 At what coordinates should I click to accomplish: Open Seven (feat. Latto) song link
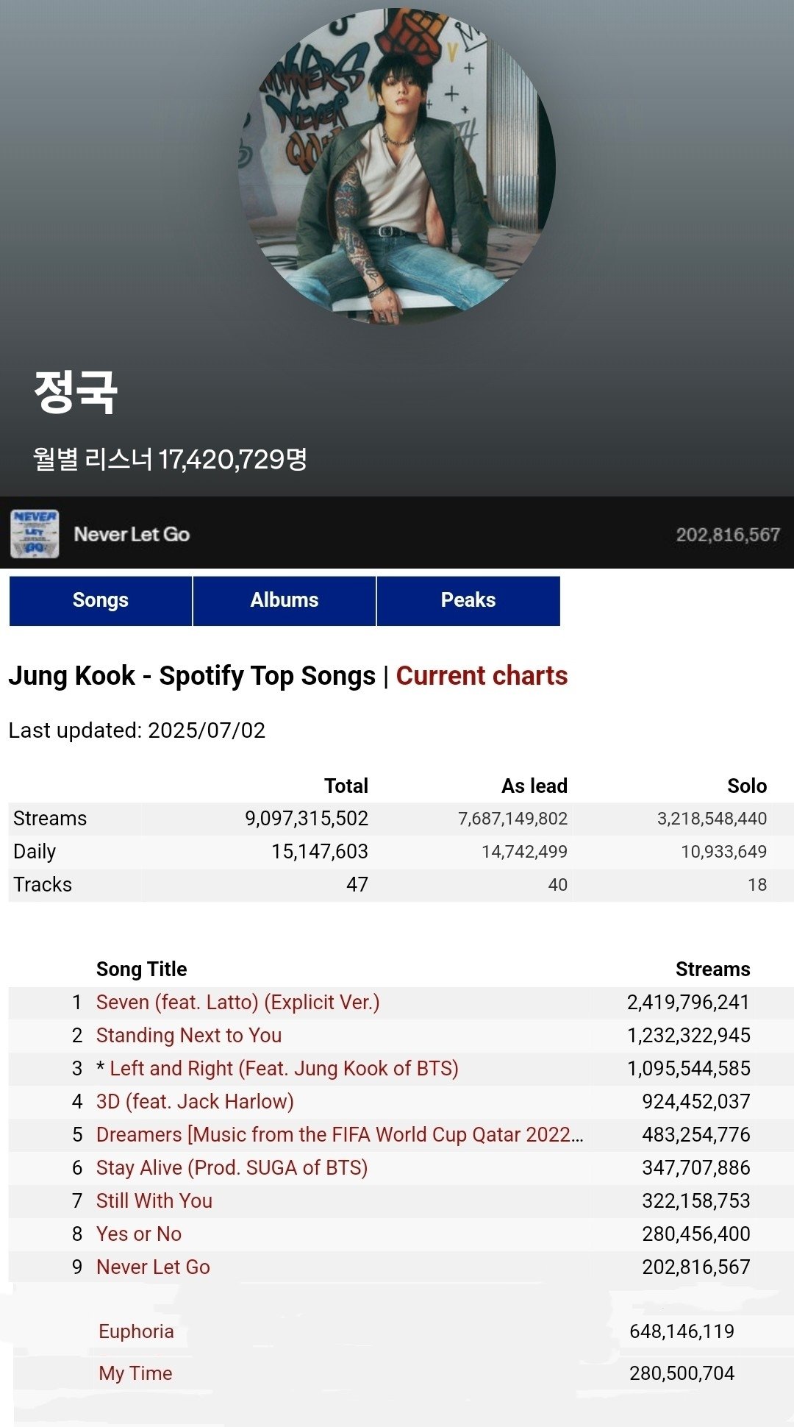[x=237, y=1002]
